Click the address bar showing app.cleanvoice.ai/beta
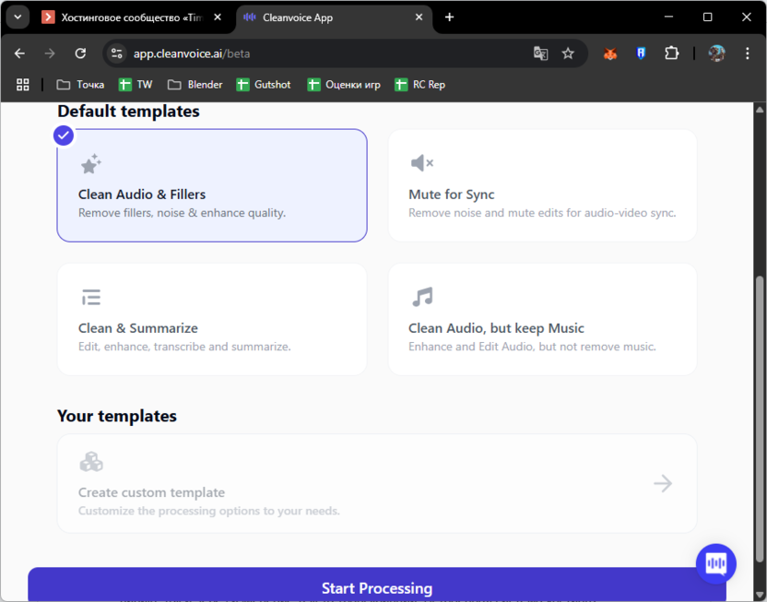 (323, 53)
